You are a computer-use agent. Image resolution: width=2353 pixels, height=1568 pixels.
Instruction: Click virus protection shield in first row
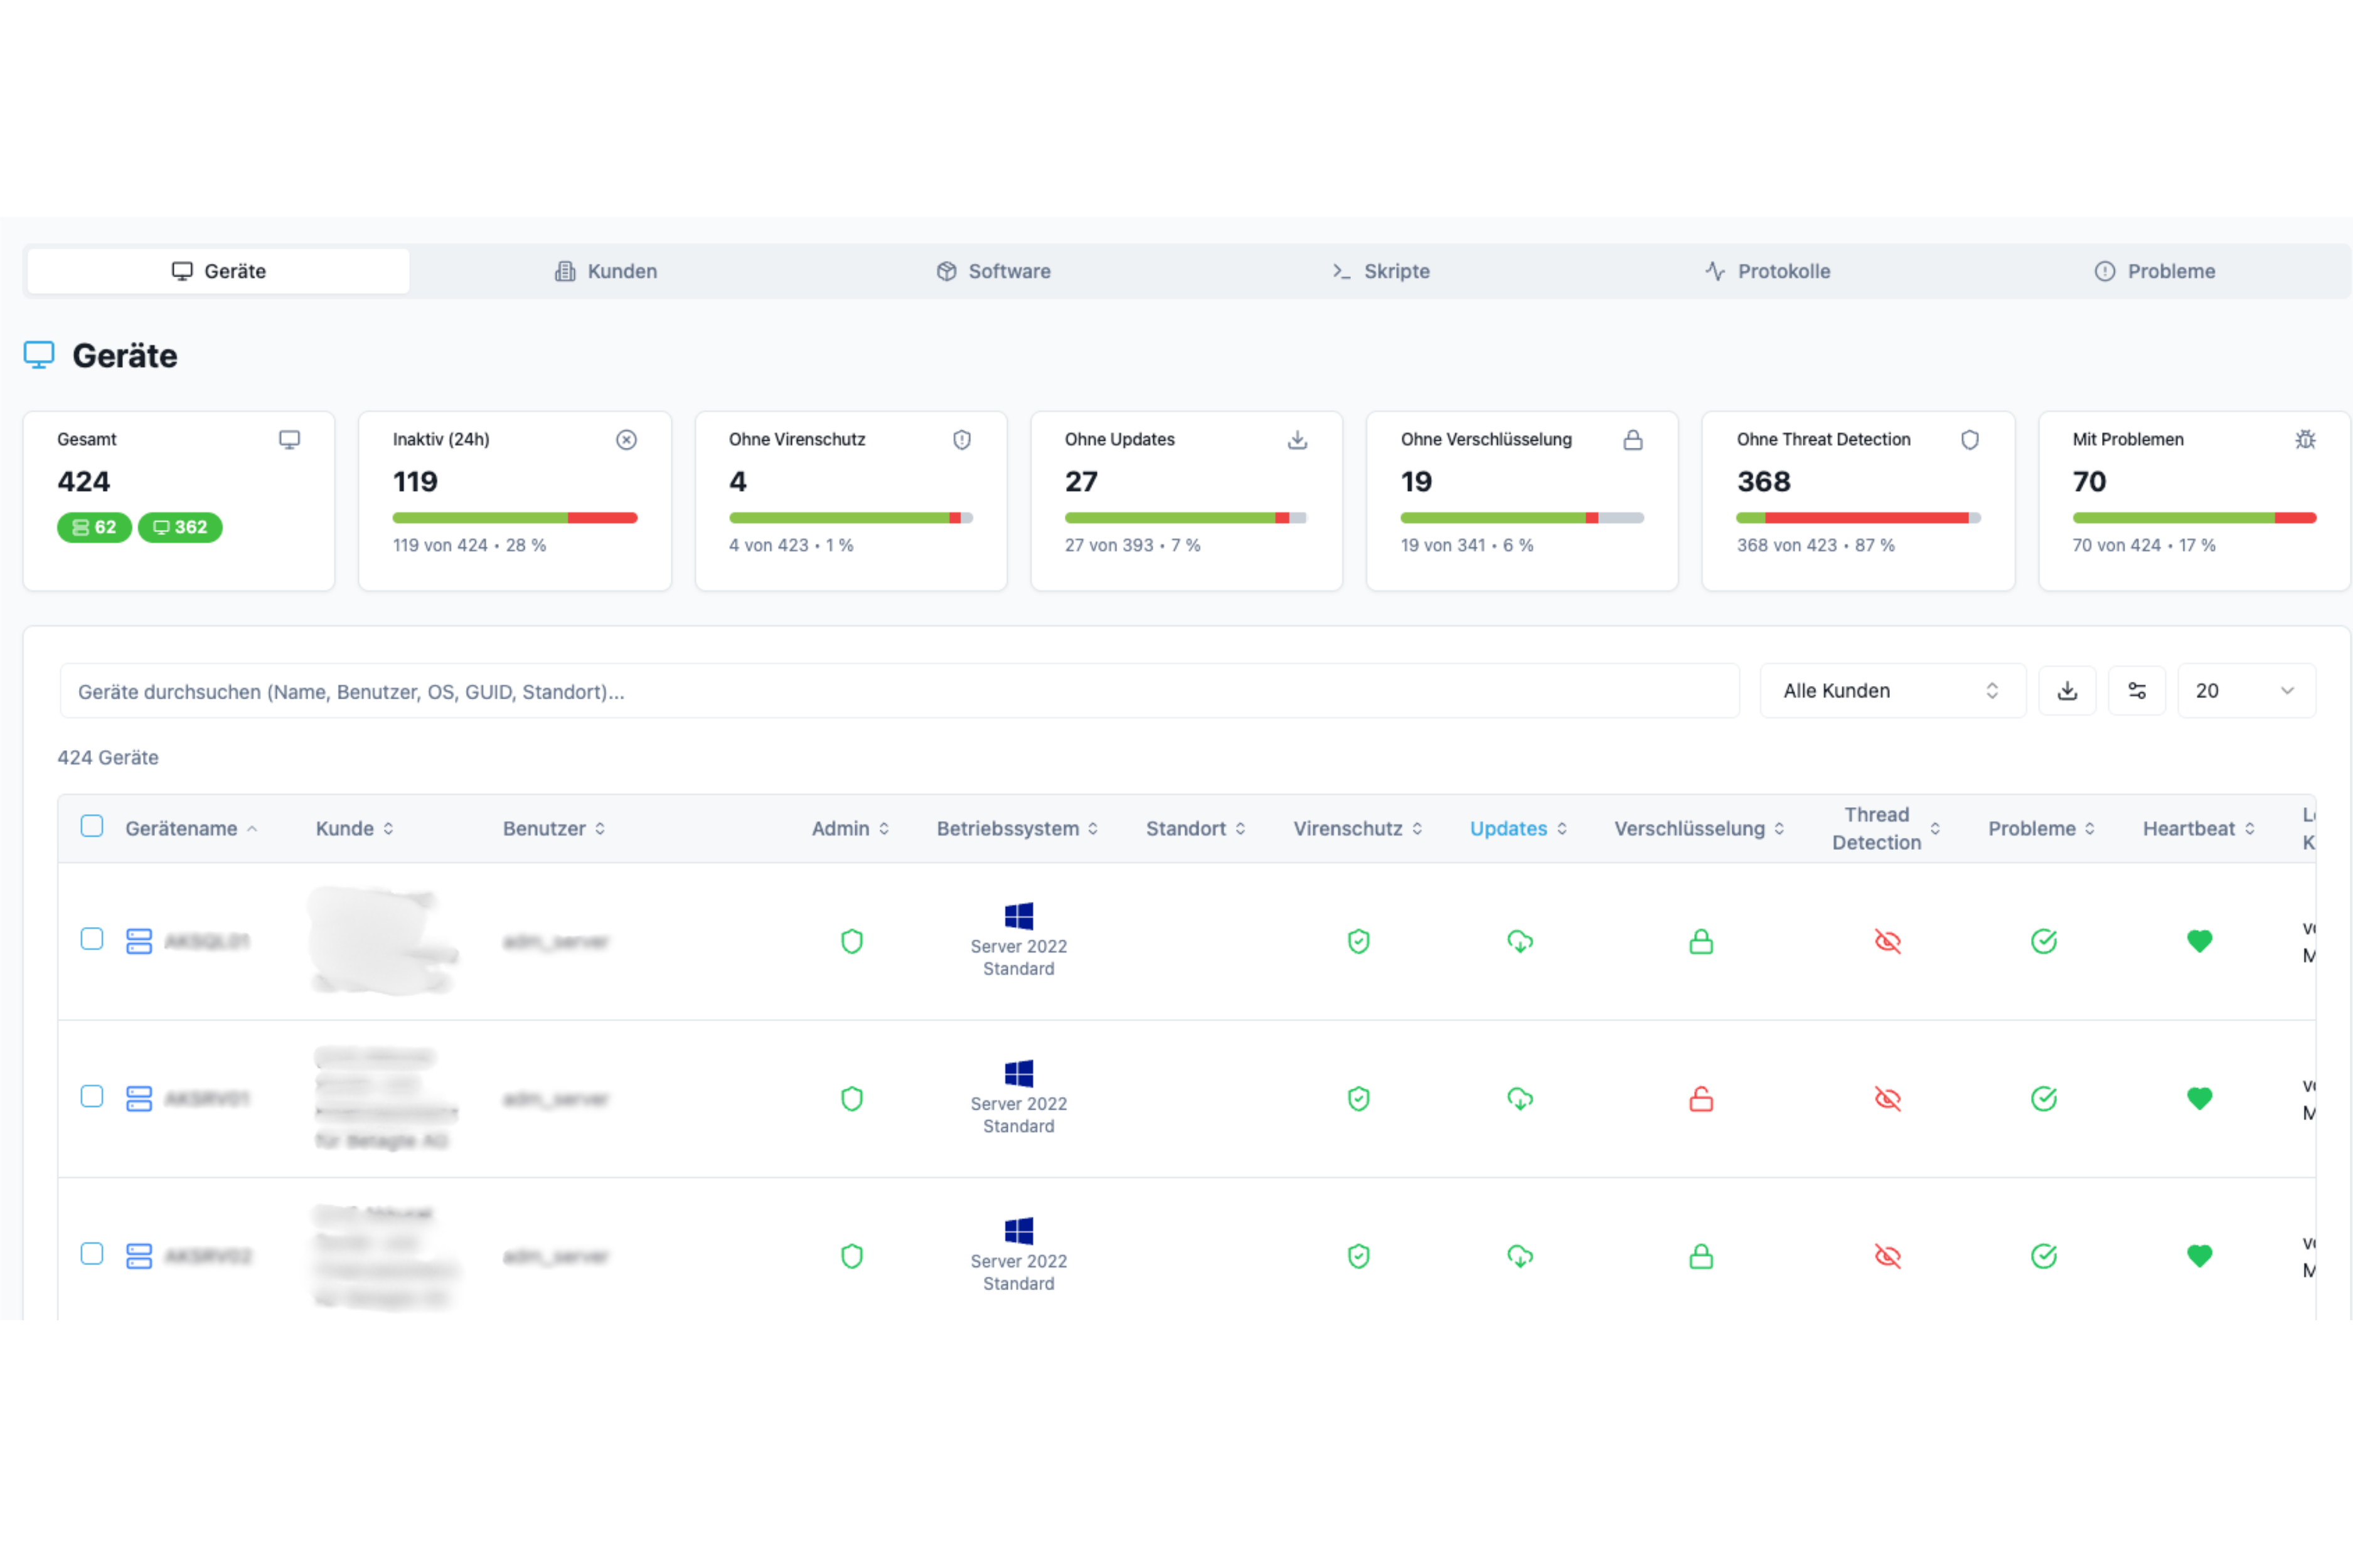point(1358,941)
